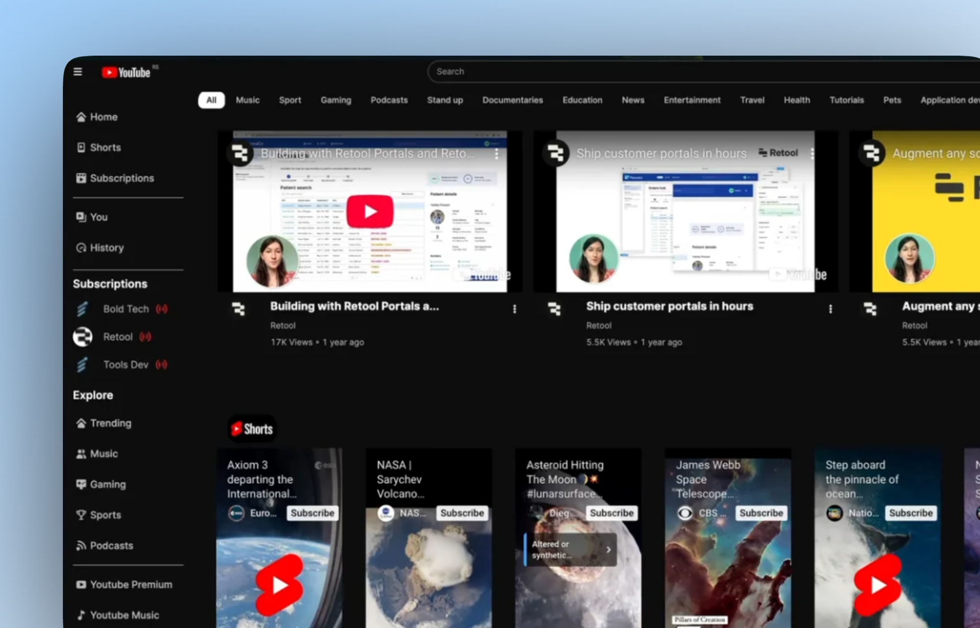980x628 pixels.
Task: Switch to the Gaming category chip
Action: tap(336, 100)
